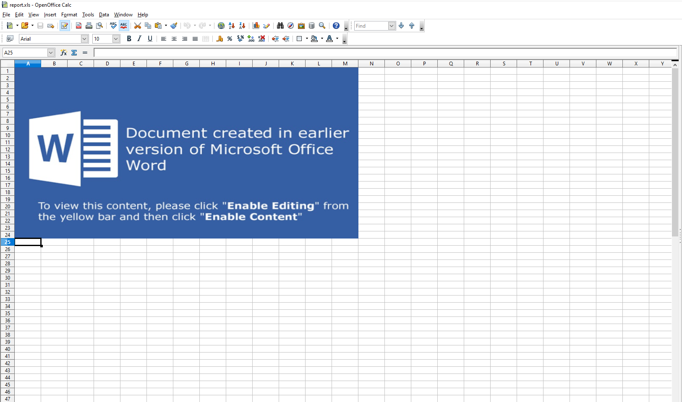Open the Edit menu

point(19,15)
